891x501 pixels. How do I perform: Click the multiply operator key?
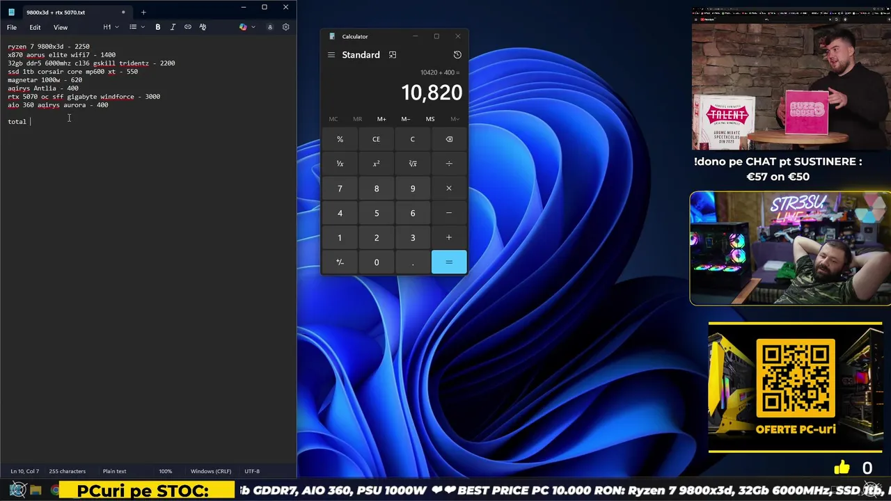pos(449,189)
